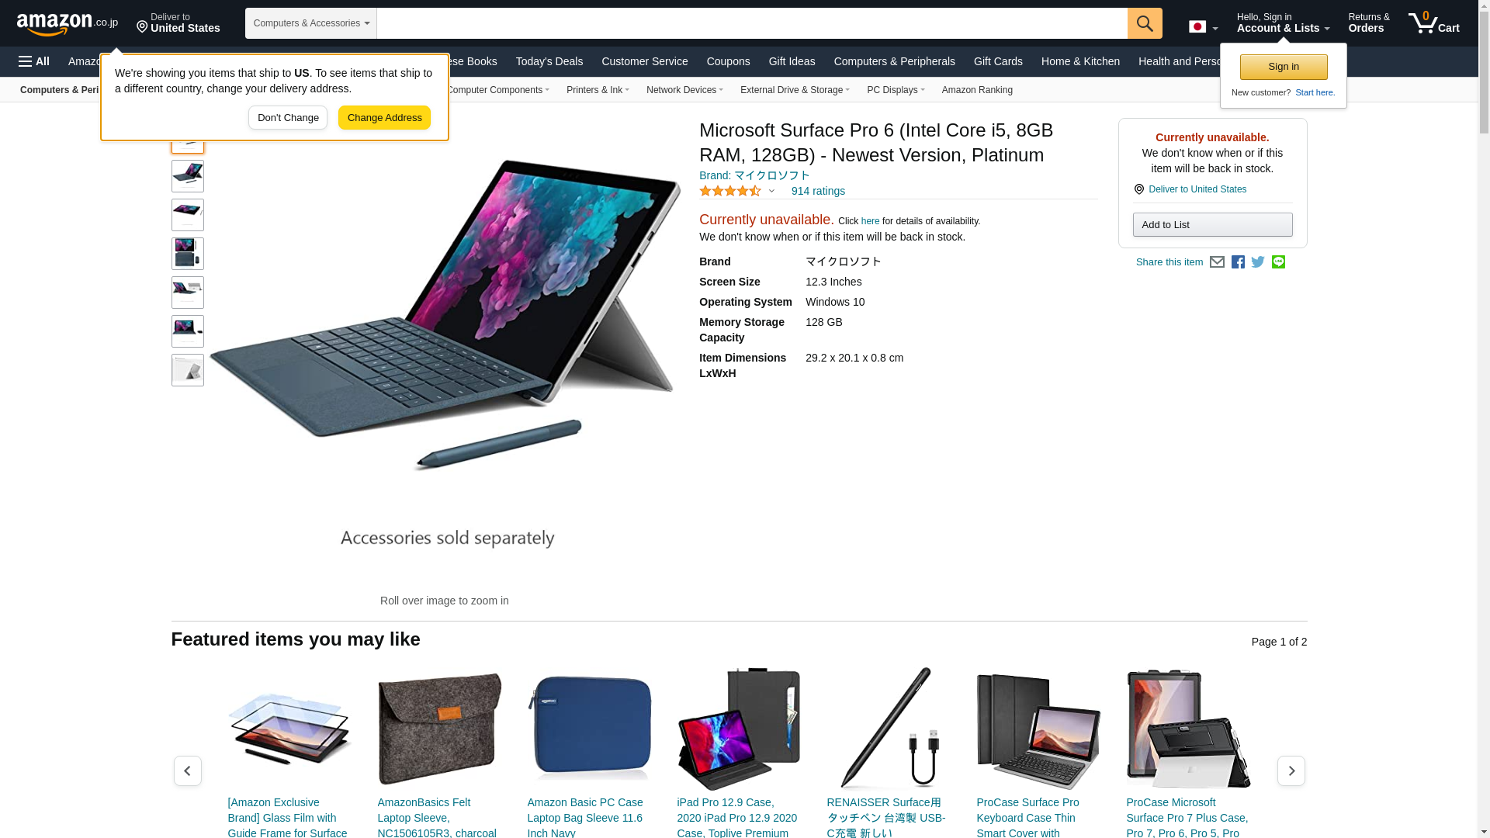This screenshot has width=1490, height=838.
Task: Open the PC Displays submenu
Action: coord(895,90)
